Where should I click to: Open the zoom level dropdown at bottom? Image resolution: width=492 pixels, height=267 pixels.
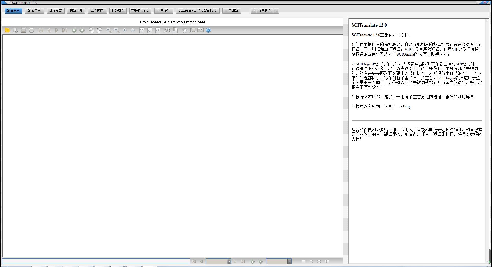click(x=289, y=261)
